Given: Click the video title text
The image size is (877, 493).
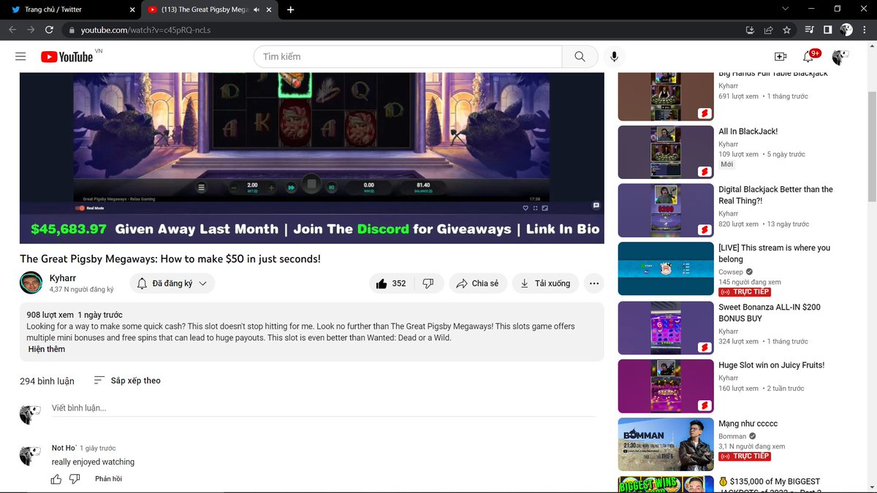Looking at the screenshot, I should pos(170,259).
